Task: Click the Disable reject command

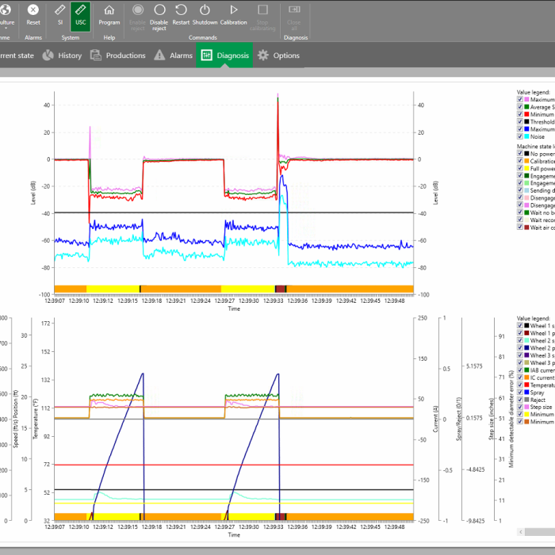Action: (x=159, y=17)
